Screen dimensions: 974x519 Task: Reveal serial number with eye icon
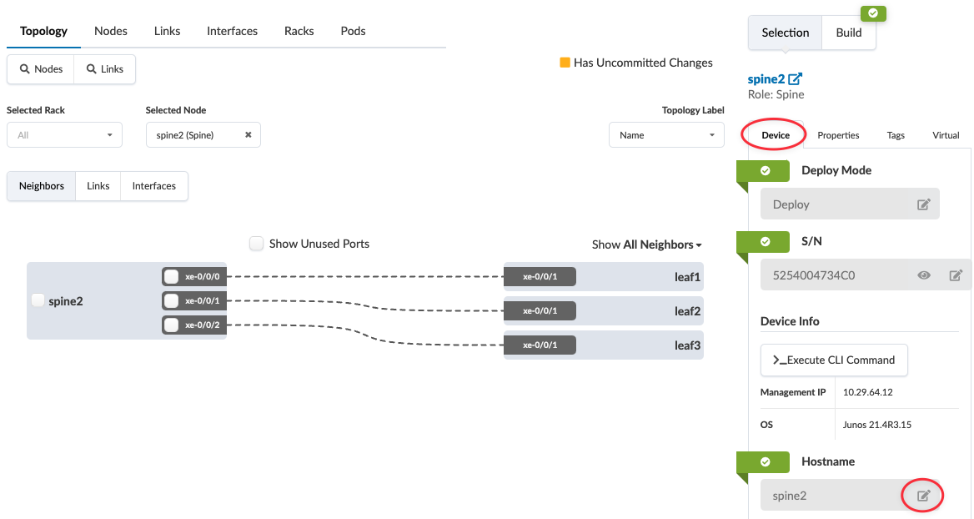(924, 275)
